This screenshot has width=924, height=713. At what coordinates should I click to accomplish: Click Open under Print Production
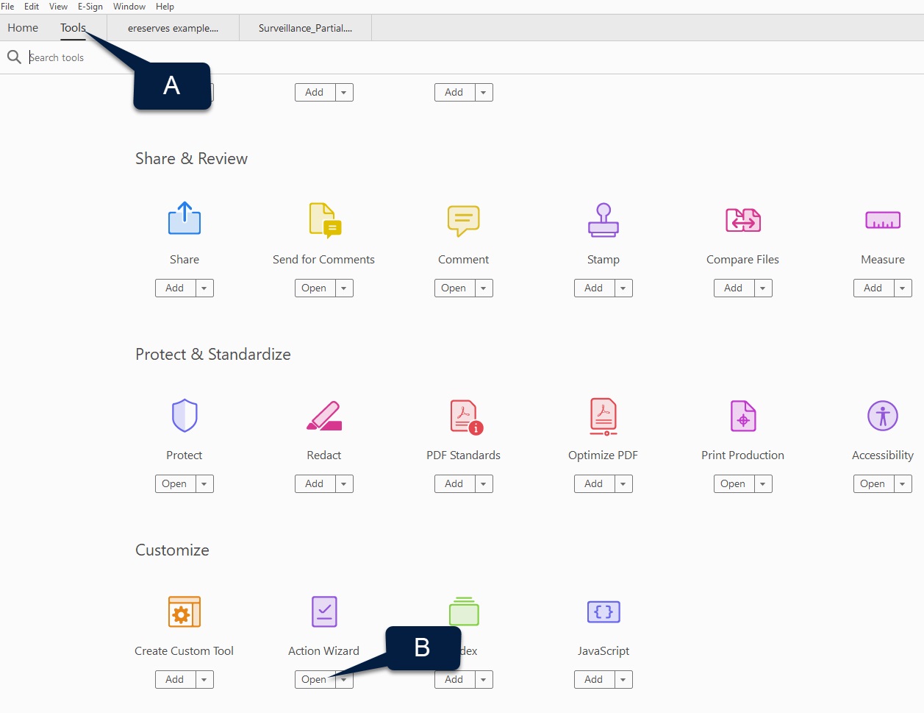tap(733, 483)
